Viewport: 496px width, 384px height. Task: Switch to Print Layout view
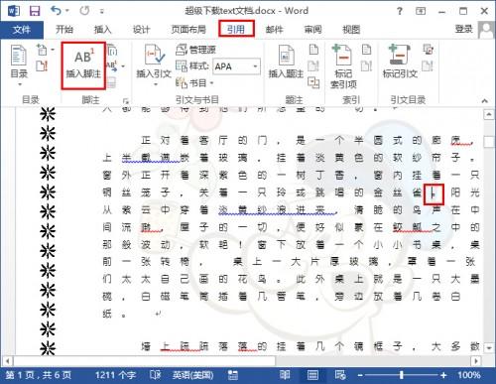pyautogui.click(x=312, y=375)
